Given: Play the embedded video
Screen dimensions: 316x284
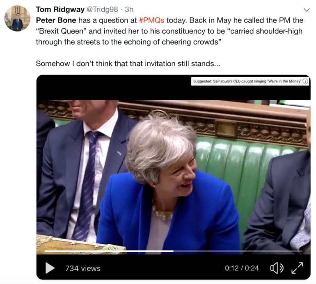Looking at the screenshot, I should tap(50, 268).
